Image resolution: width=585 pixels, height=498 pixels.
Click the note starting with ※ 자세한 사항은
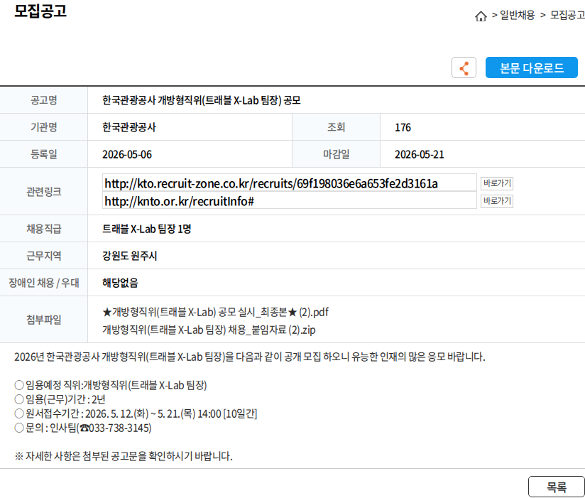[124, 456]
